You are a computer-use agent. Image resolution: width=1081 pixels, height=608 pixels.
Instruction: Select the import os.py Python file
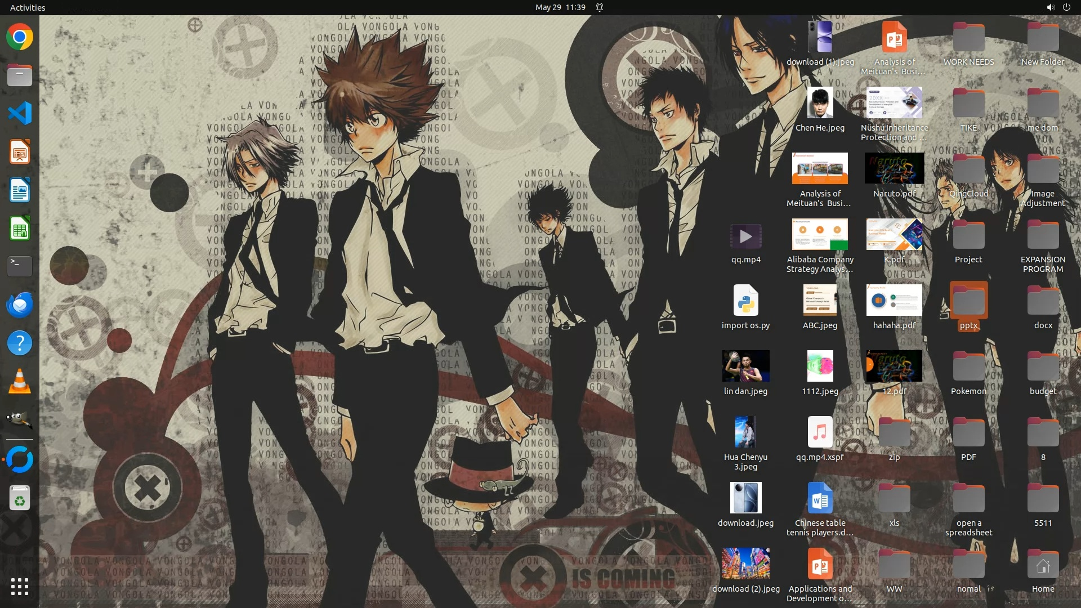(745, 301)
